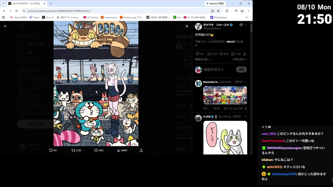Click the repost icon below the photo
The image size is (333, 187).
(73, 150)
